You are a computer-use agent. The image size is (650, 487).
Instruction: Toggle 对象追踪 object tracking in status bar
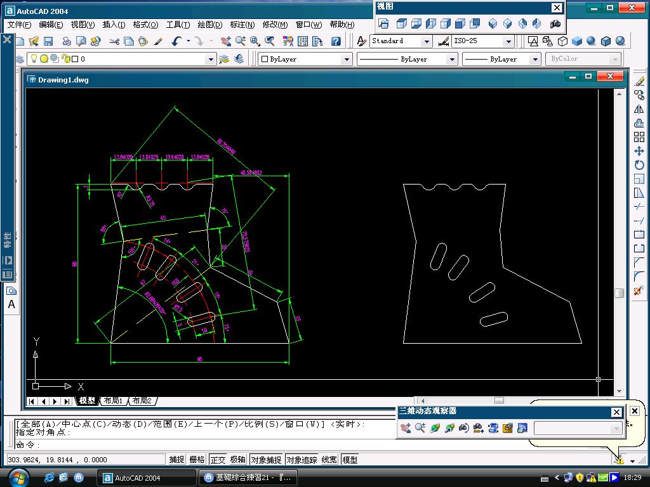coord(302,459)
